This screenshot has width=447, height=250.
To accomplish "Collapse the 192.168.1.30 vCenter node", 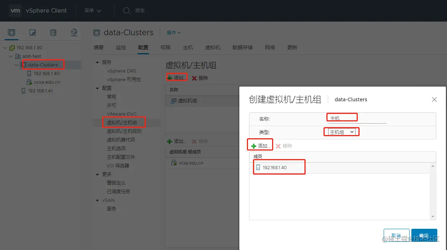I will point(5,48).
